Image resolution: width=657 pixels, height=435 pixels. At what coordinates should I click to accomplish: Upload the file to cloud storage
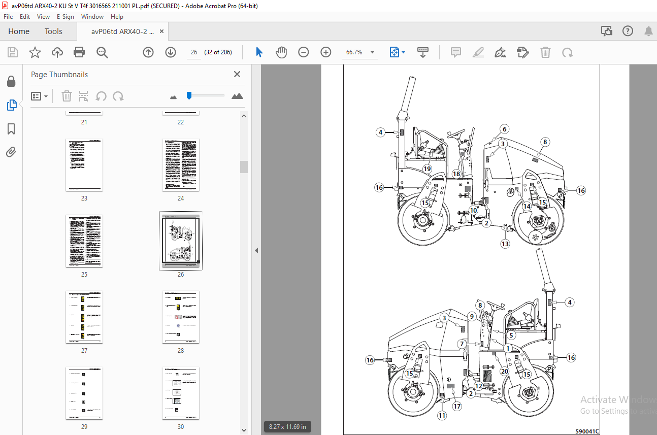(57, 52)
